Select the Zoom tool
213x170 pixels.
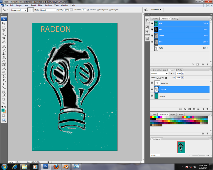4,103
